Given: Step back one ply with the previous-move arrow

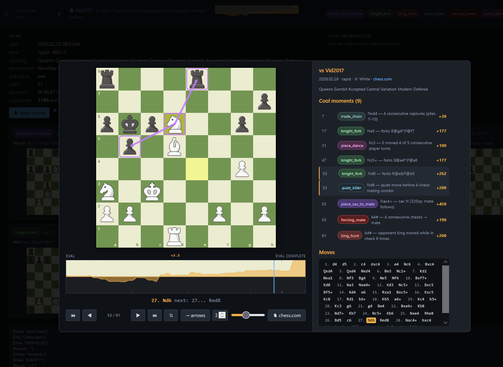Looking at the screenshot, I should click(89, 315).
